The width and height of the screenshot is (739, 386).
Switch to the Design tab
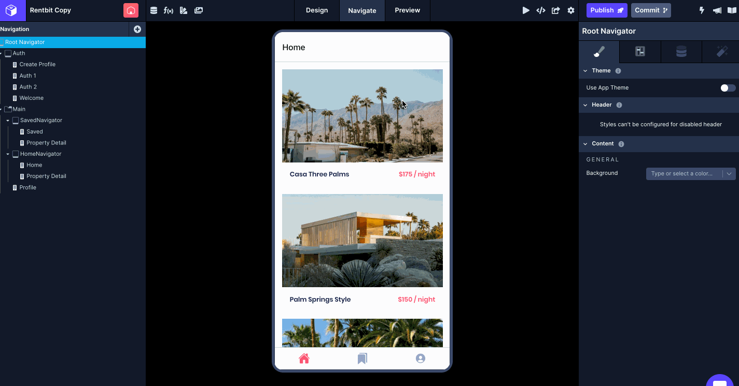click(x=316, y=10)
